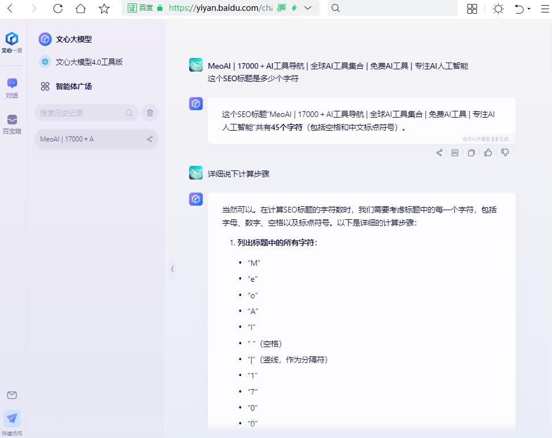This screenshot has width=552, height=438.
Task: Click the list item "|" (竖线，作为分隔符)
Action: [x=287, y=360]
